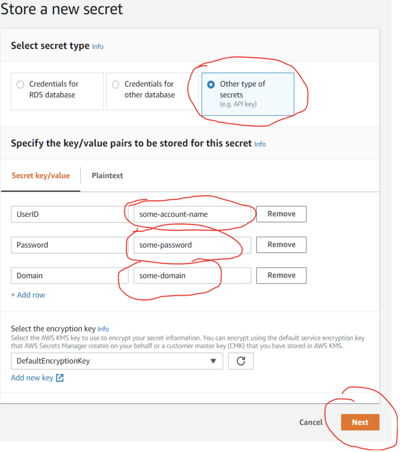This screenshot has width=400, height=452.
Task: Open Info link beside Select secret type
Action: point(98,47)
